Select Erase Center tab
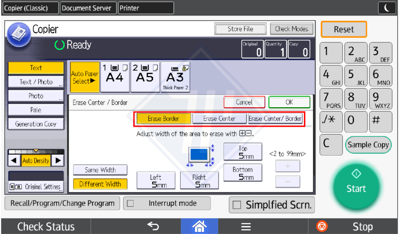 pyautogui.click(x=219, y=119)
